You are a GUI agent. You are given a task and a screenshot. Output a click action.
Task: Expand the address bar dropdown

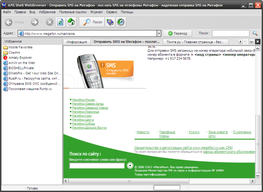pyautogui.click(x=159, y=33)
